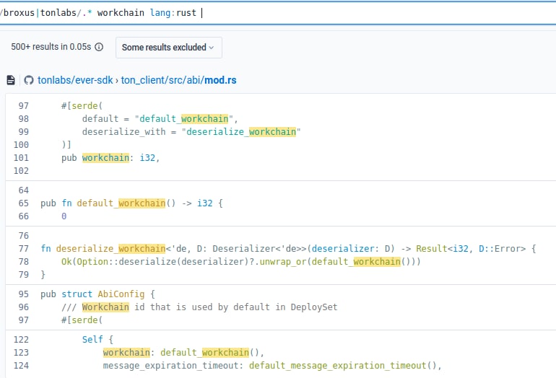
Task: Click the pub workchain: i32 field line
Action: [110, 158]
